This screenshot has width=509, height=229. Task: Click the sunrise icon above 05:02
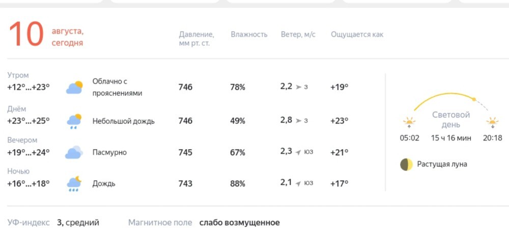(409, 123)
